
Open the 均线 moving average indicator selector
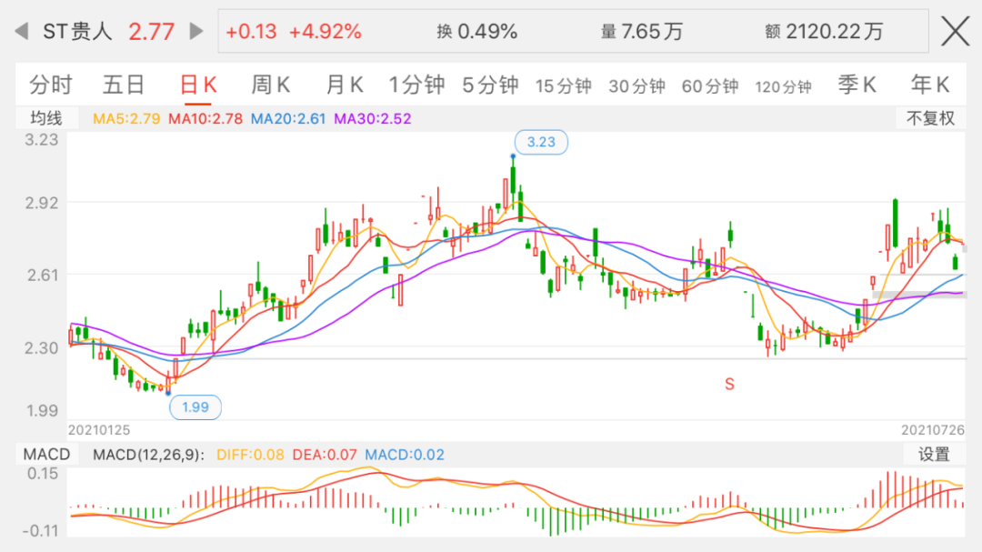pos(45,118)
